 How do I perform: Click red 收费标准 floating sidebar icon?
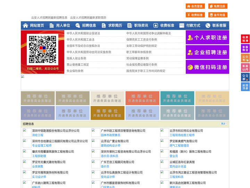[x=245, y=39]
